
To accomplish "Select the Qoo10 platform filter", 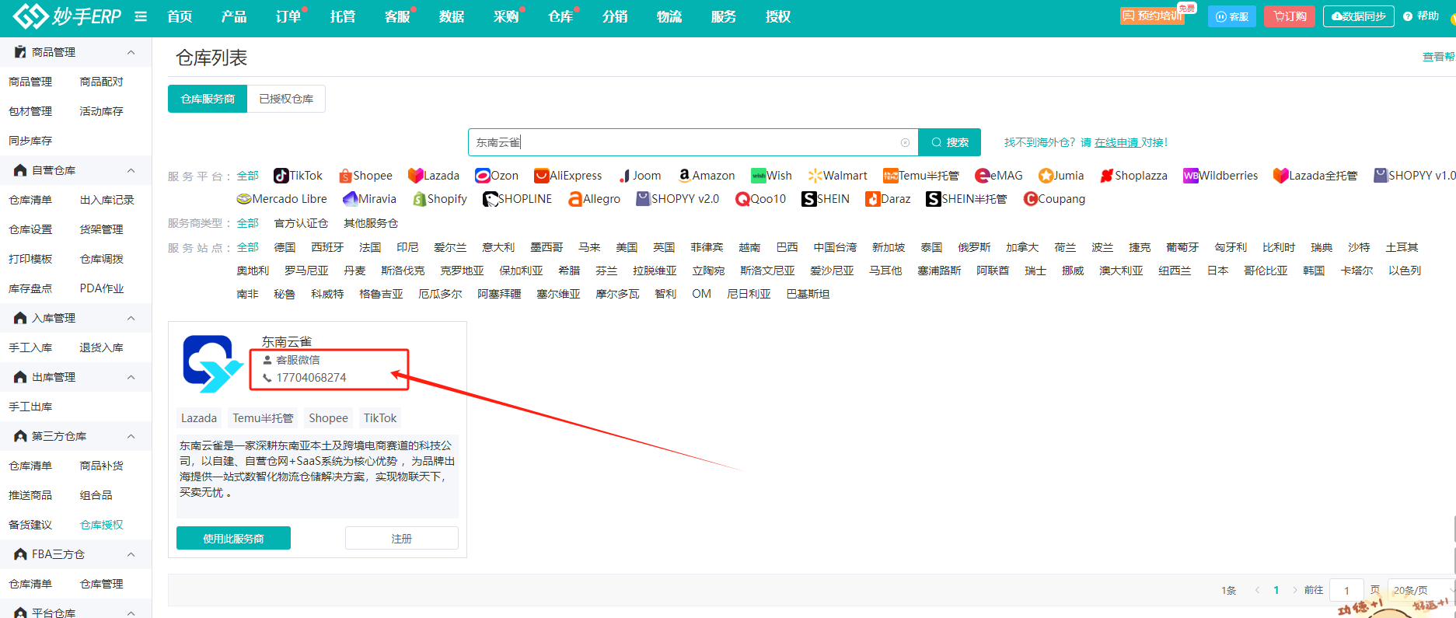I will click(x=760, y=199).
